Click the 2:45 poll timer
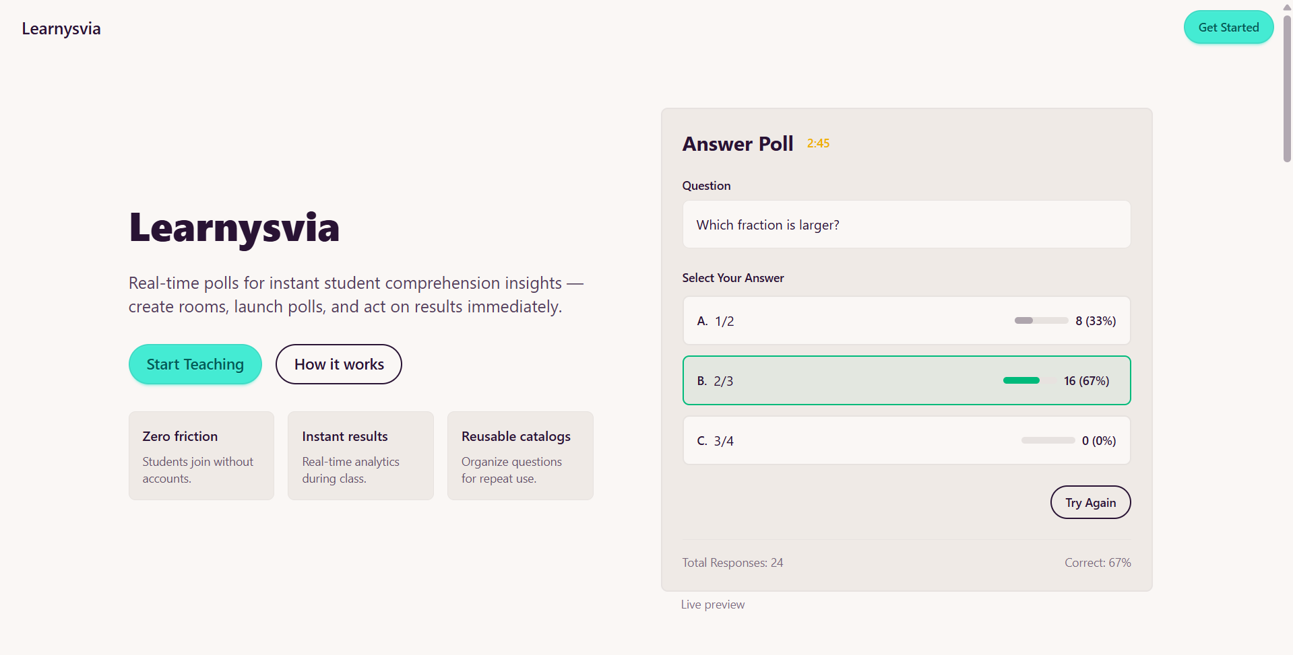Screen dimensions: 1293x655 [818, 143]
